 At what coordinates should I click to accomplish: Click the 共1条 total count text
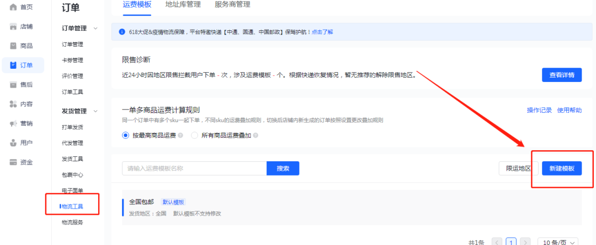477,242
